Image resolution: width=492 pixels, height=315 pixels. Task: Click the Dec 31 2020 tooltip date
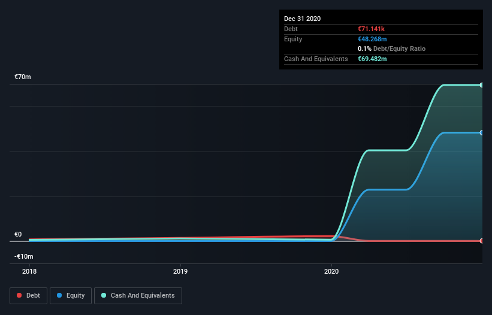302,19
